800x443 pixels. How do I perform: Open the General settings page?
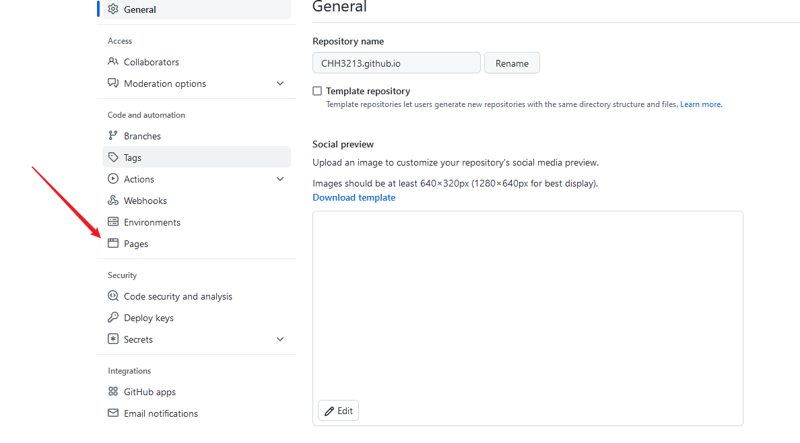(x=197, y=9)
